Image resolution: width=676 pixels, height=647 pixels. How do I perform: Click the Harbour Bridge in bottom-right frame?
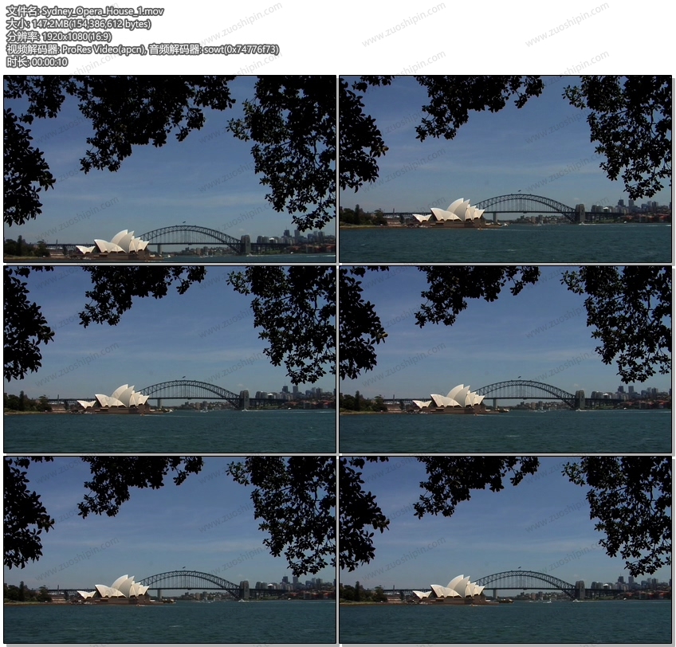coord(525,578)
